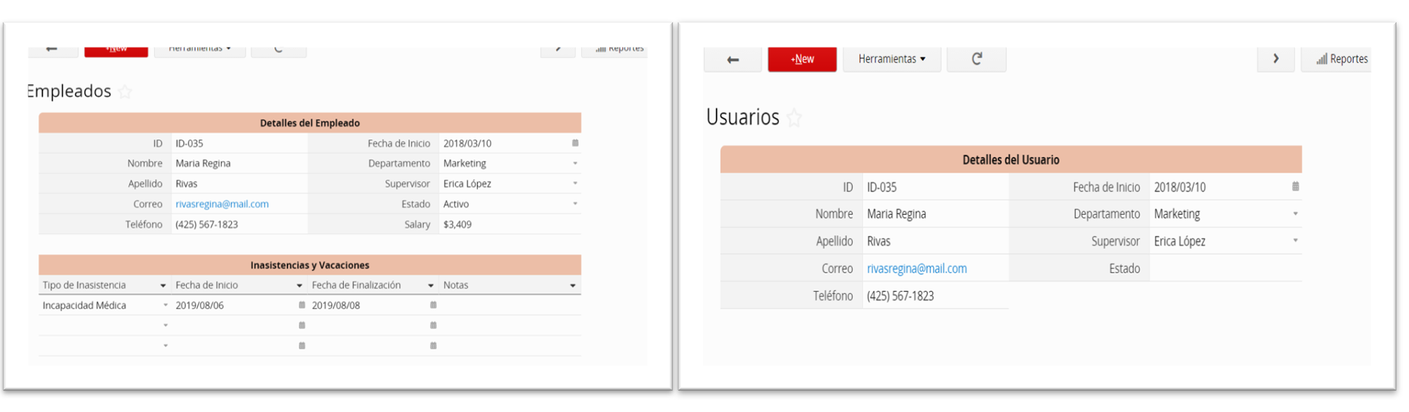The image size is (1409, 412).
Task: Open Reportes in the Usuarios toolbar
Action: (1341, 59)
